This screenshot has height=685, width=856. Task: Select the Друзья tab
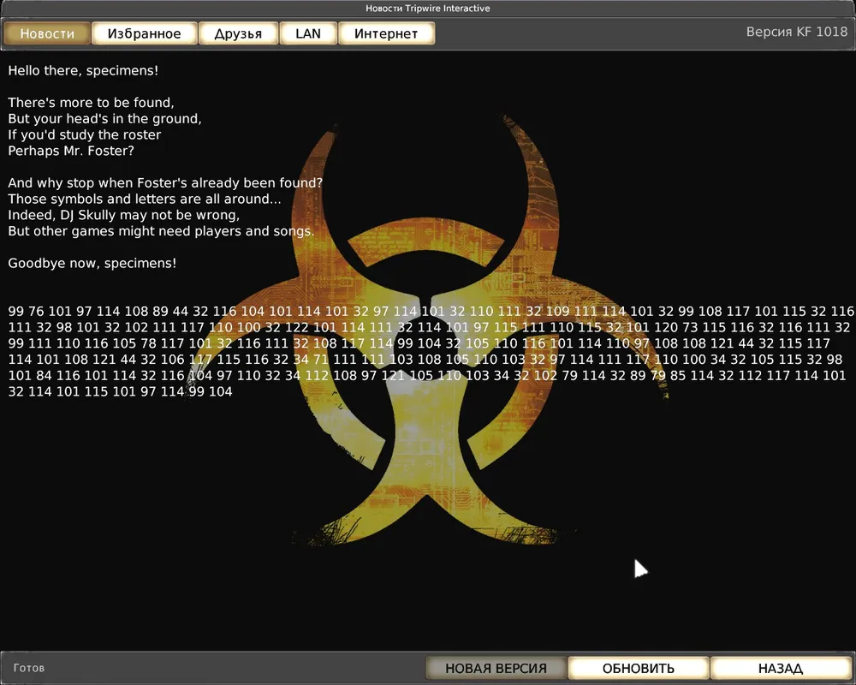pyautogui.click(x=238, y=33)
